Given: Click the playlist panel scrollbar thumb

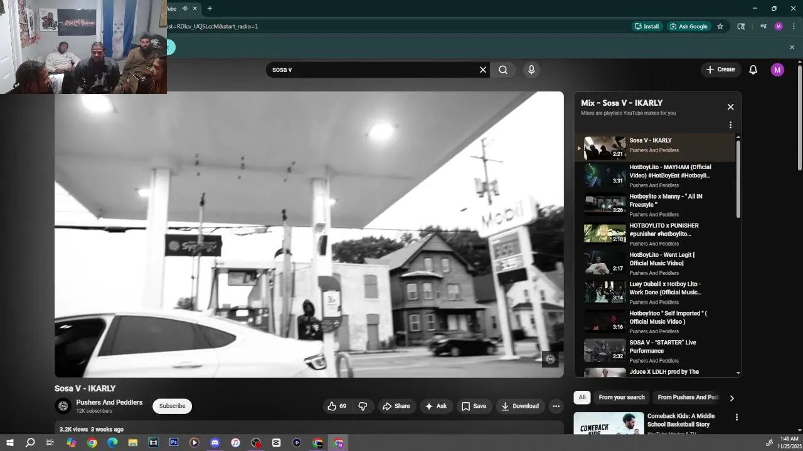Looking at the screenshot, I should [738, 179].
